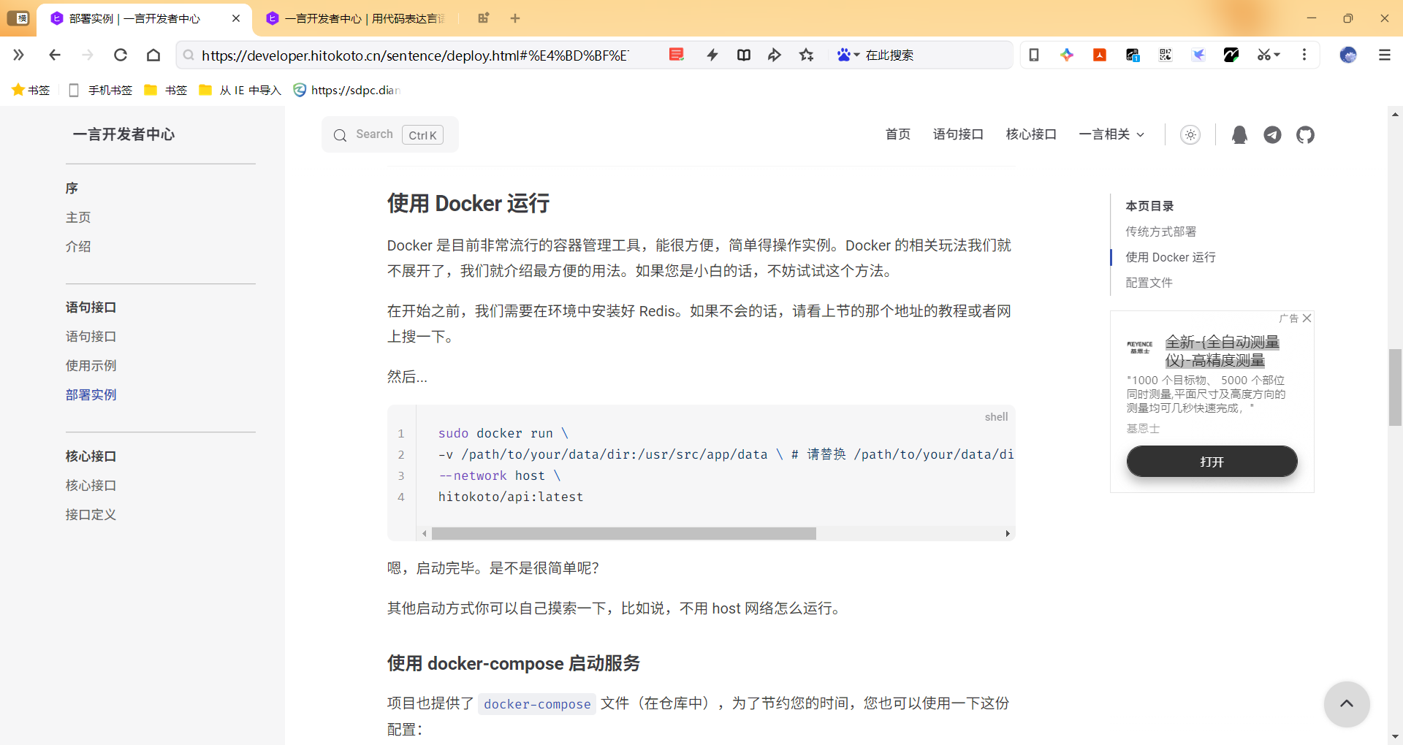1403x745 pixels.
Task: Click the Search box with Ctrl K
Action: pyautogui.click(x=389, y=135)
